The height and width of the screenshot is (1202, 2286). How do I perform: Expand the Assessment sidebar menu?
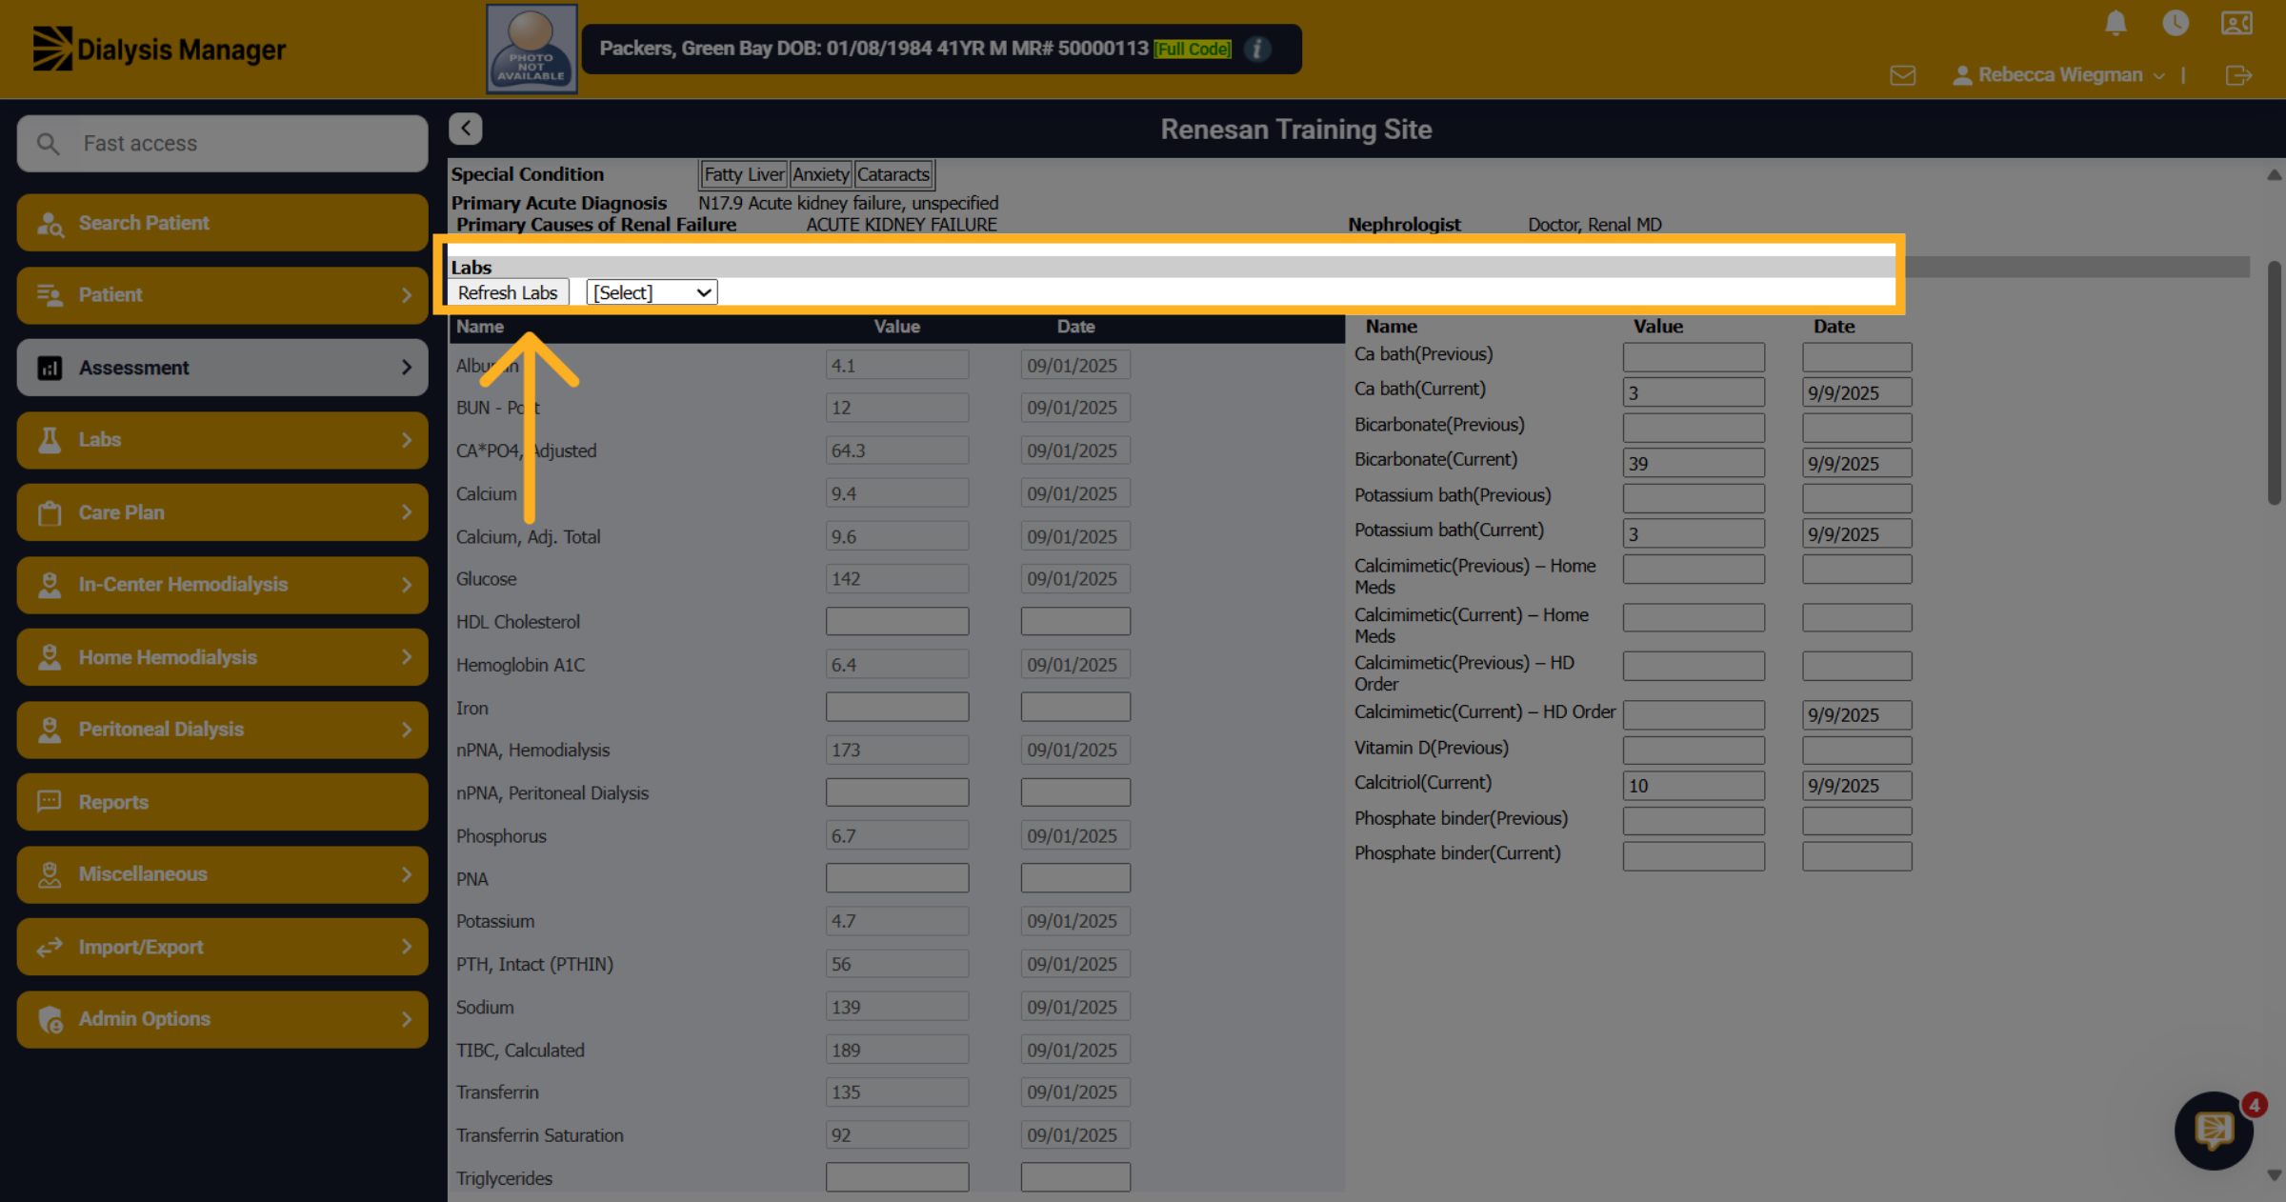click(222, 368)
